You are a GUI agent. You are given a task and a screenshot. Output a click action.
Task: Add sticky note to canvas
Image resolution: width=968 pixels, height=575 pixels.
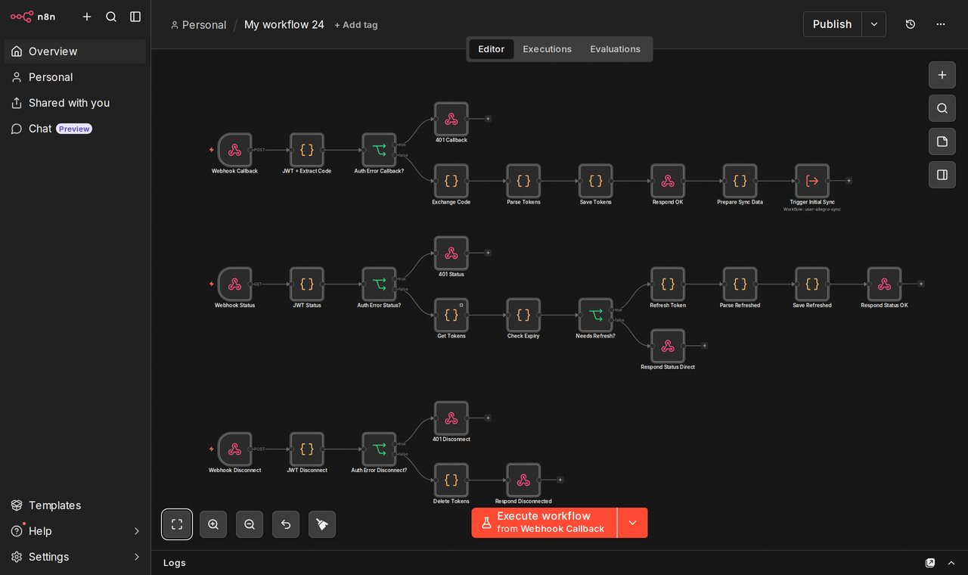pos(942,141)
